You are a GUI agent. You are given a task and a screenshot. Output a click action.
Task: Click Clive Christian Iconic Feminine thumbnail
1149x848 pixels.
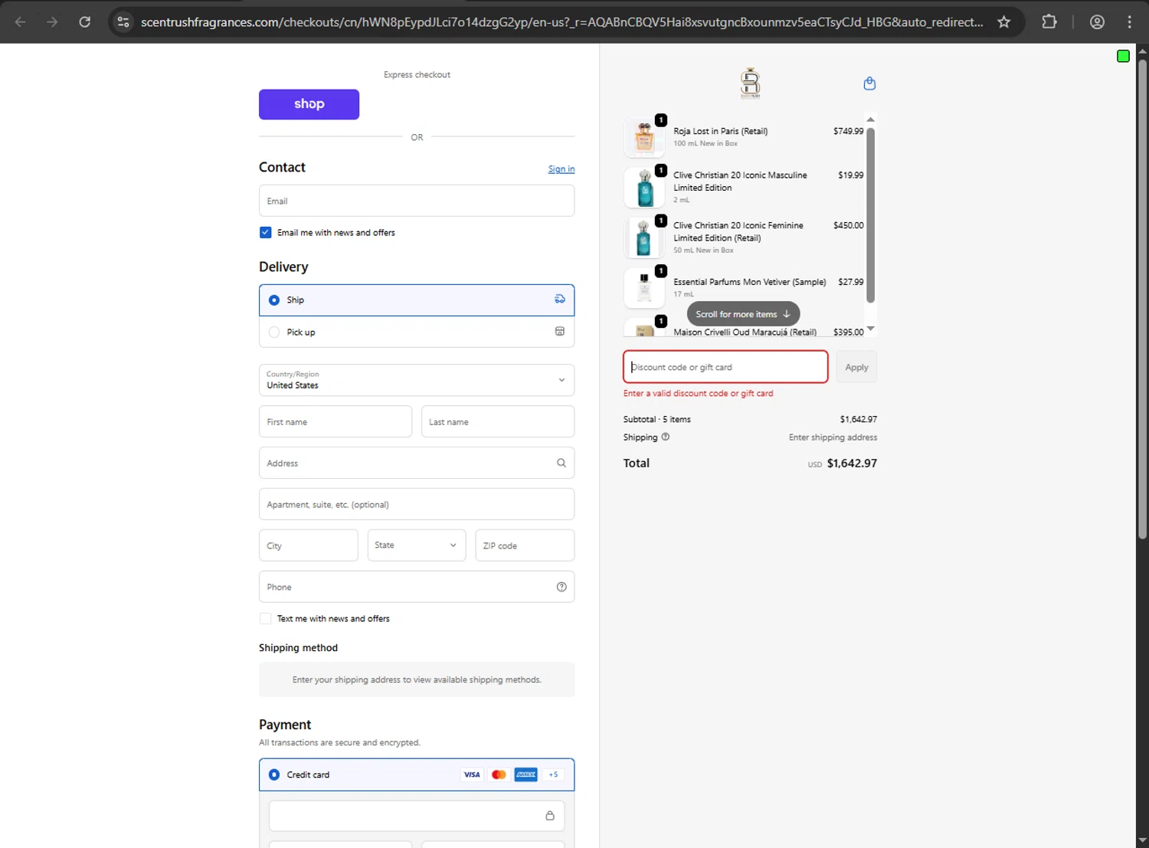click(644, 237)
